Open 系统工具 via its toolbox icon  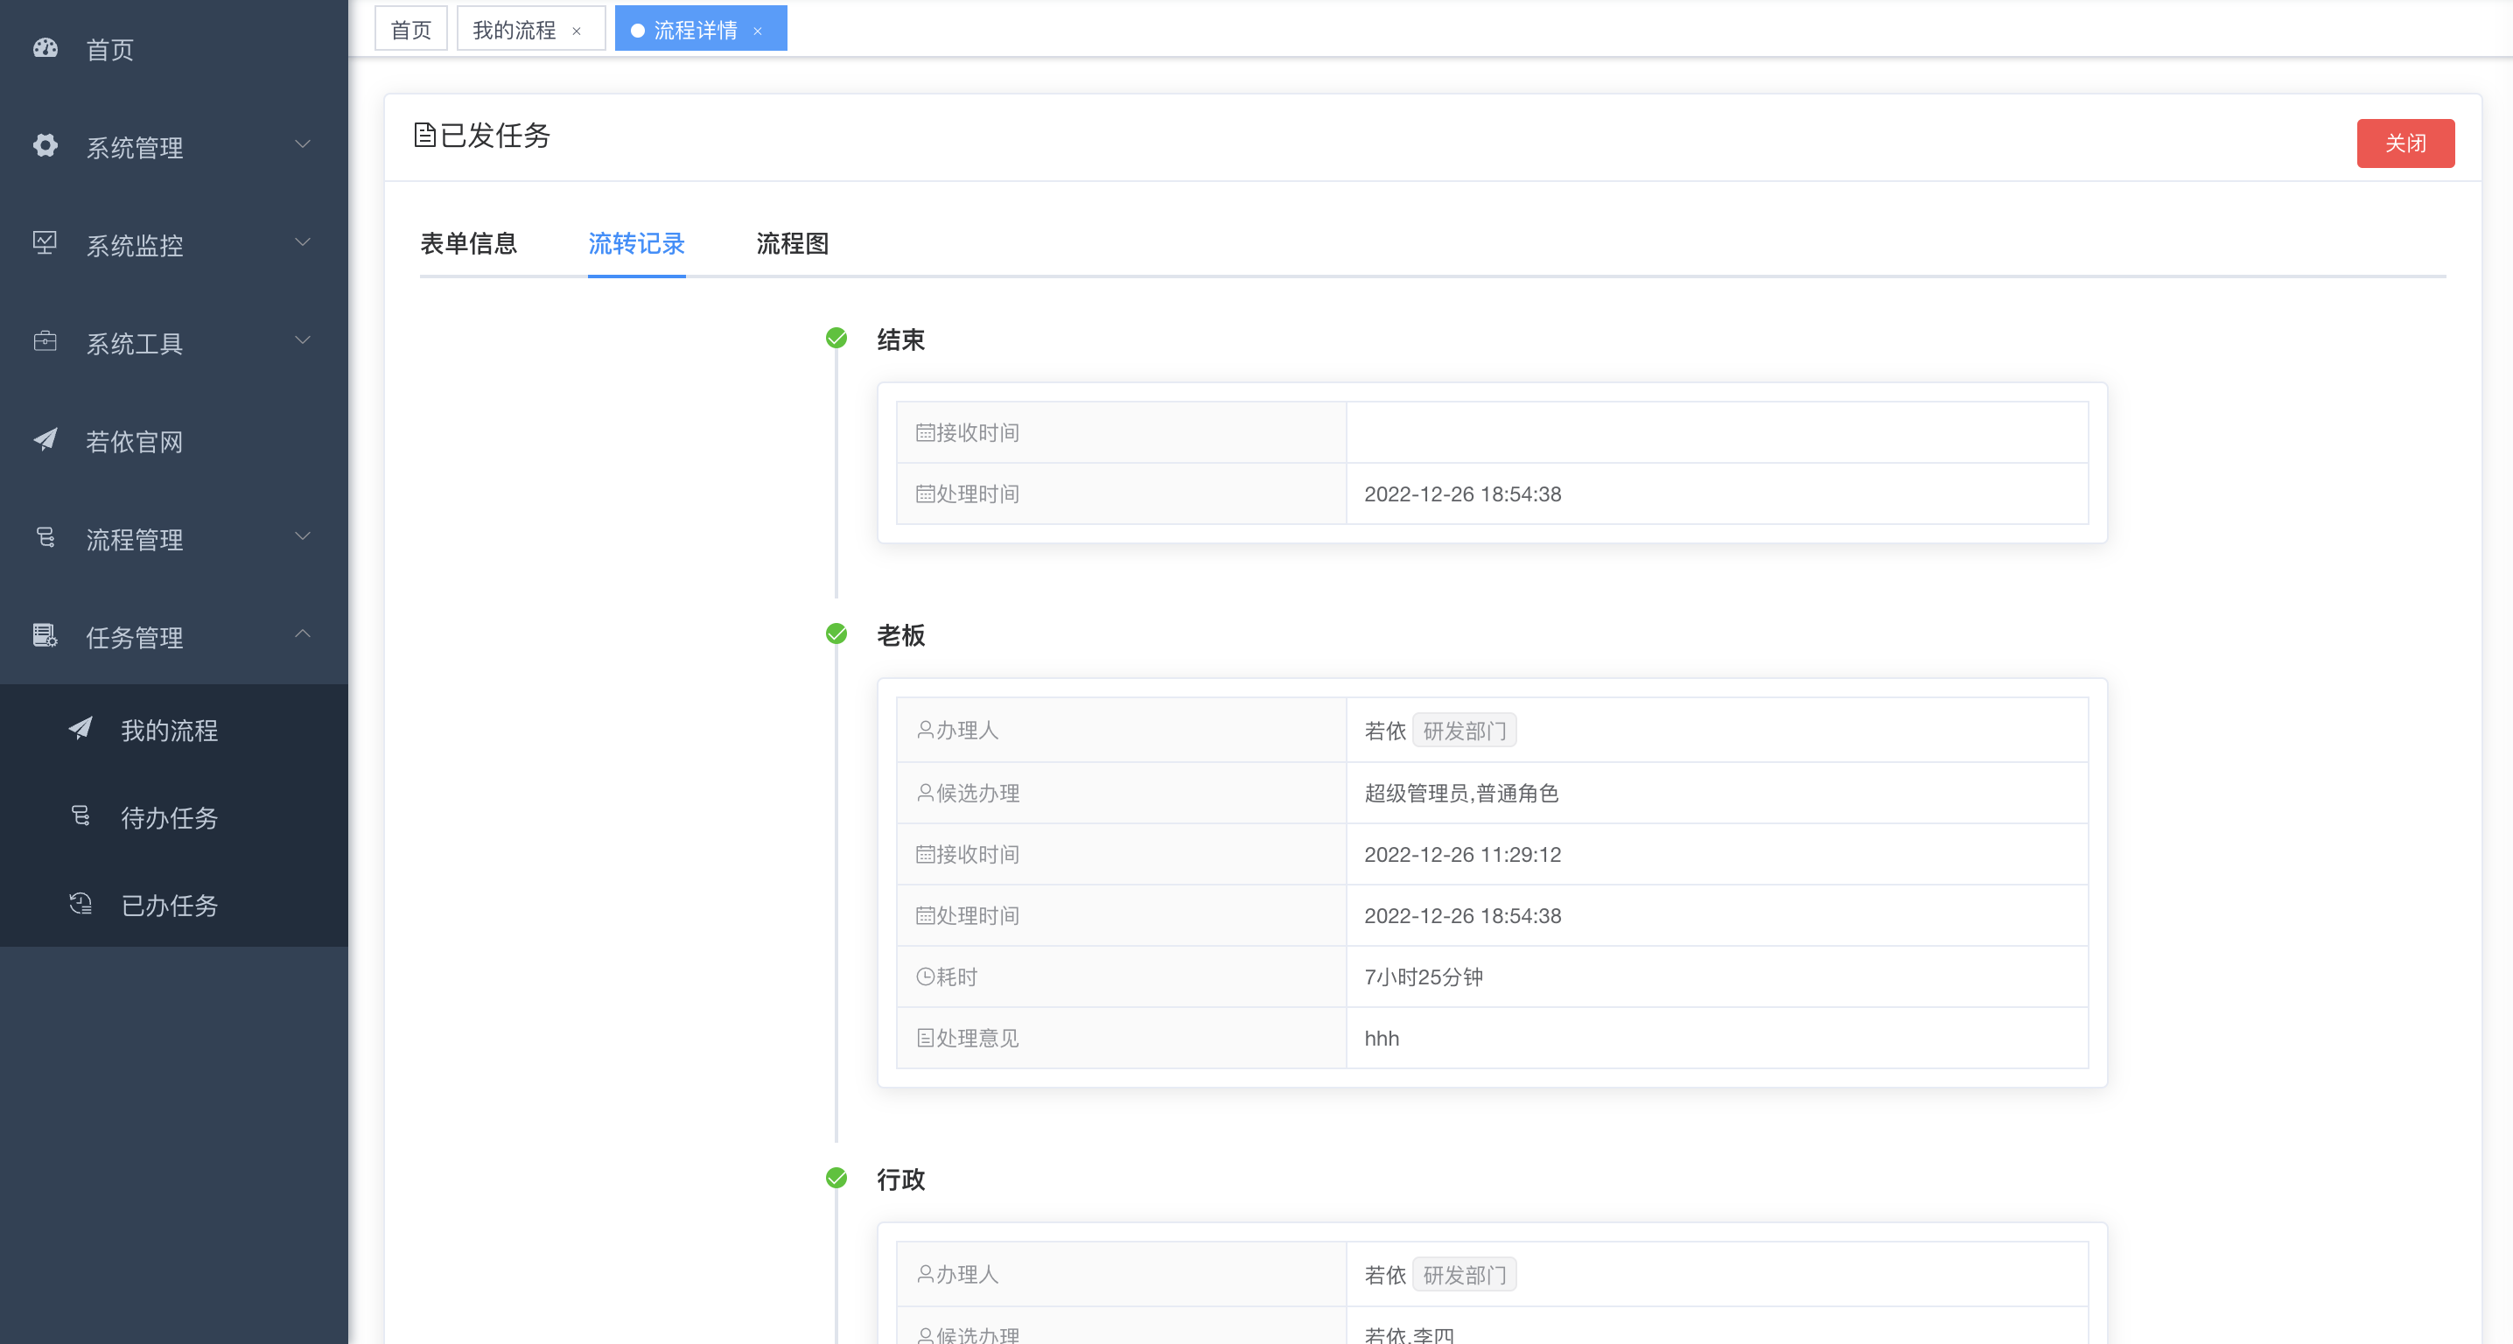[45, 341]
